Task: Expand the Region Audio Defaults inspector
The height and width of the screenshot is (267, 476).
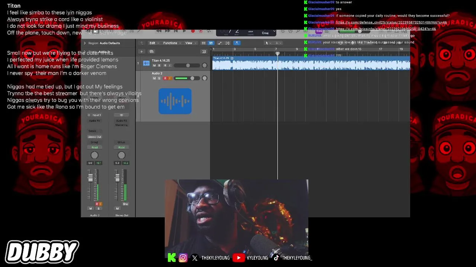Action: click(84, 43)
